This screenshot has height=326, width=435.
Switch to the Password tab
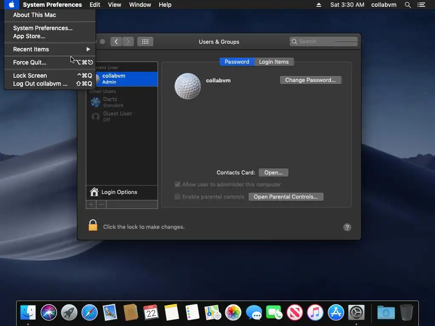(237, 62)
